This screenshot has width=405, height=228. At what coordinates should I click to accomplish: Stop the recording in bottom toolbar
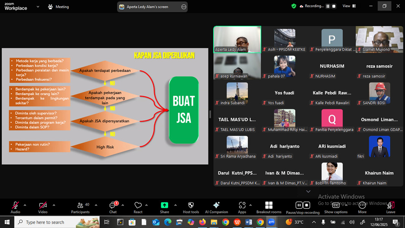click(307, 205)
